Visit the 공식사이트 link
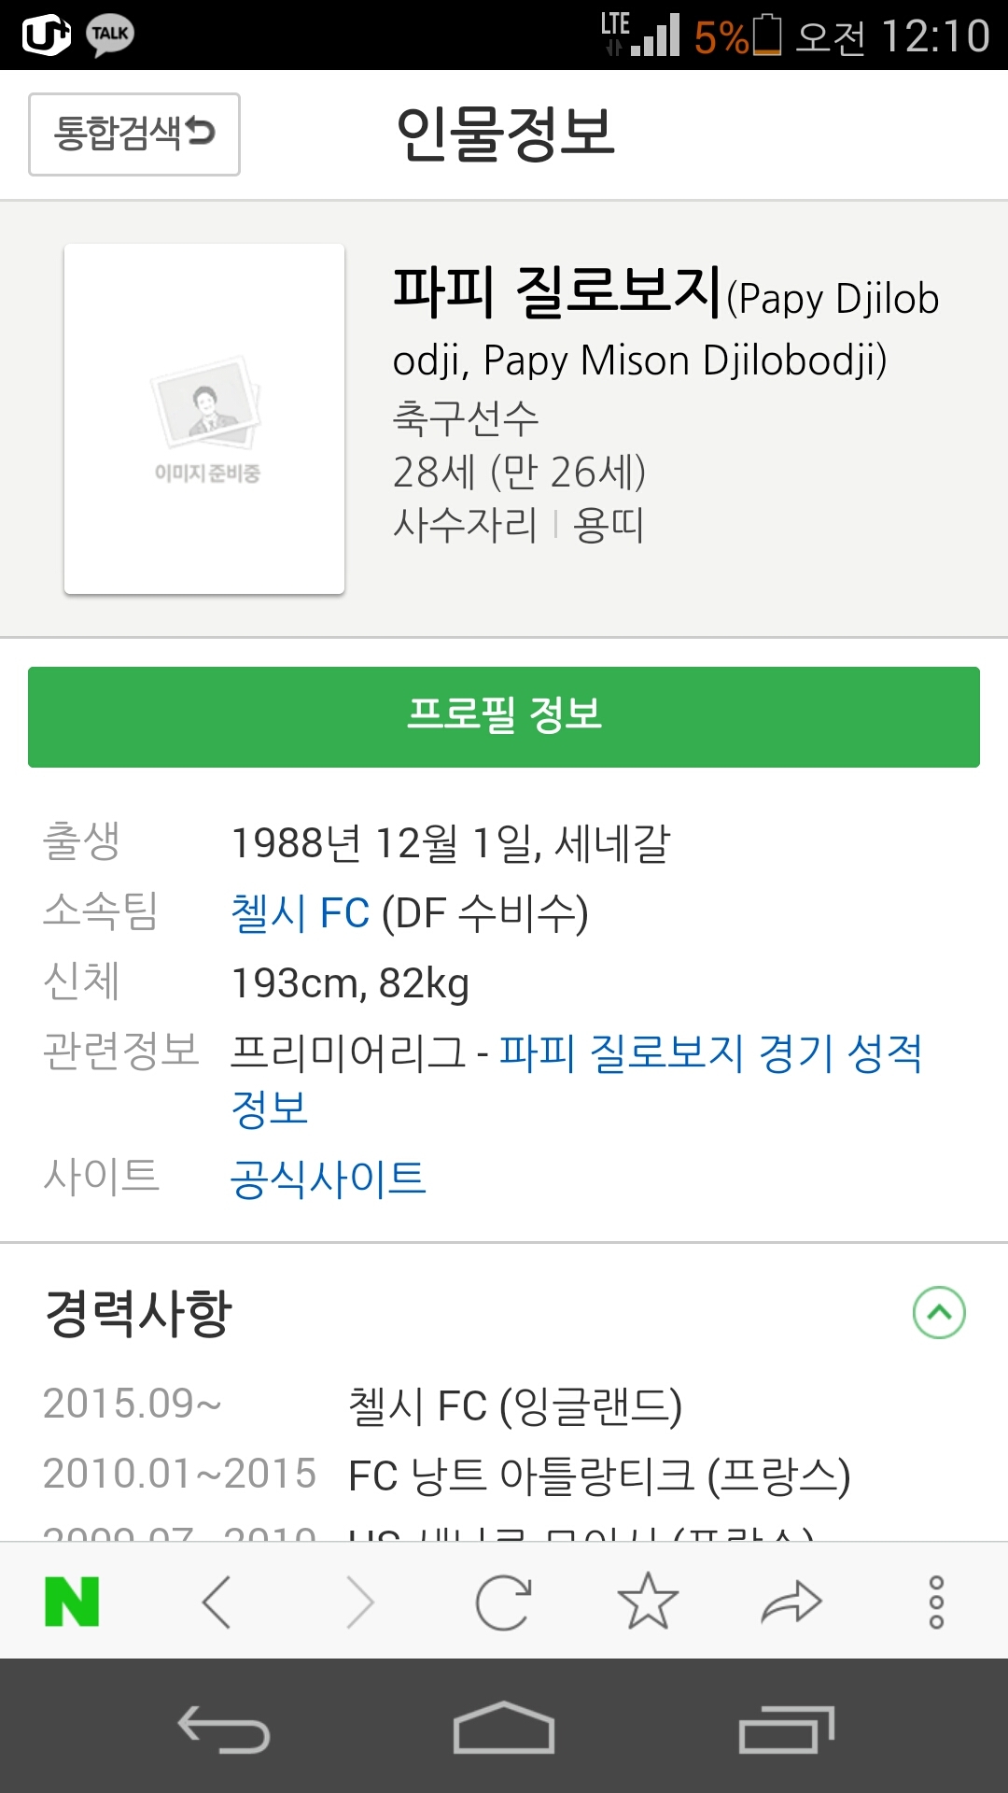The width and height of the screenshot is (1008, 1793). pos(328,1179)
